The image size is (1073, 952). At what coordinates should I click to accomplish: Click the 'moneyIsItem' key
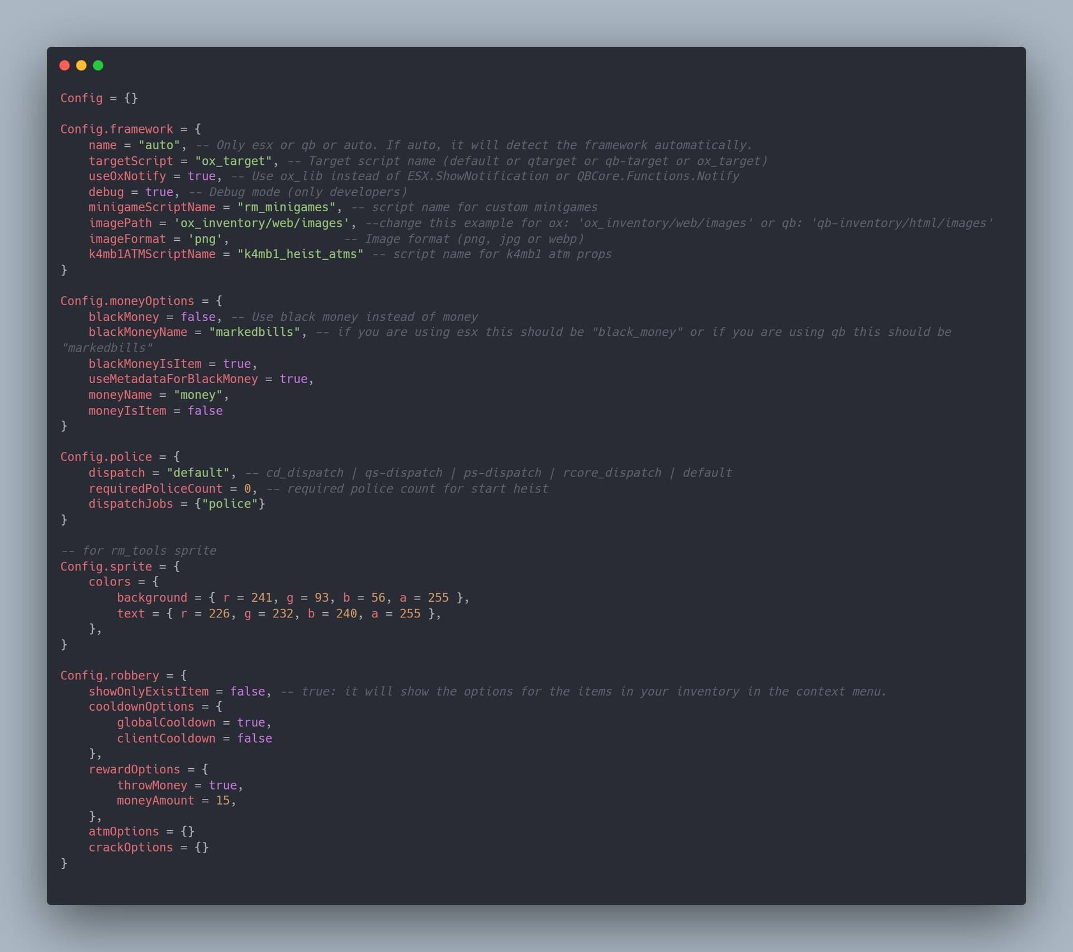pos(127,411)
